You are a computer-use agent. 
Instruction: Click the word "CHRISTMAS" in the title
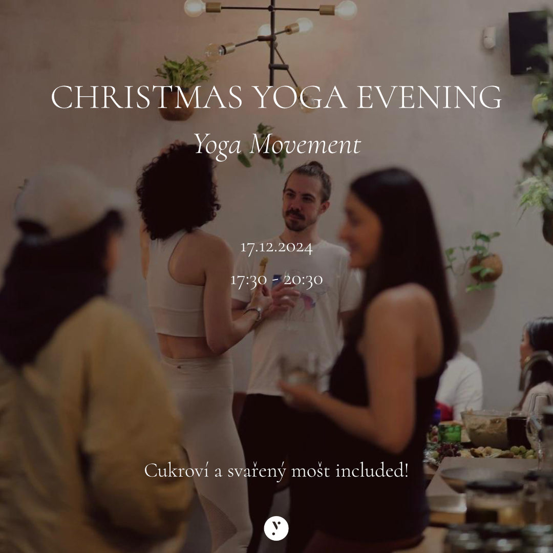click(147, 97)
